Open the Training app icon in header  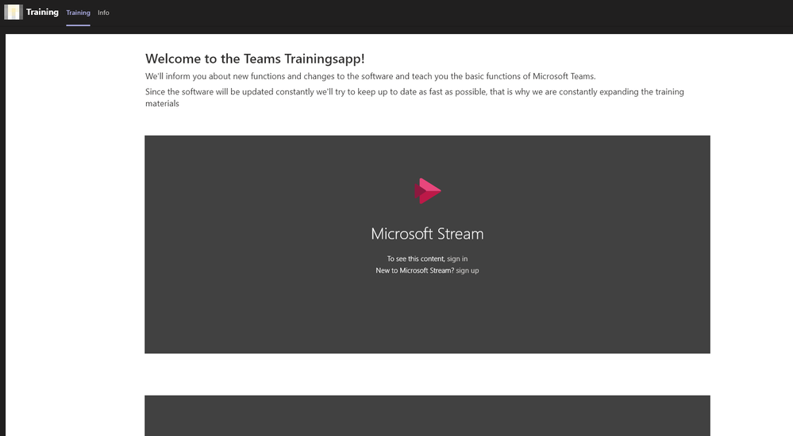click(13, 12)
